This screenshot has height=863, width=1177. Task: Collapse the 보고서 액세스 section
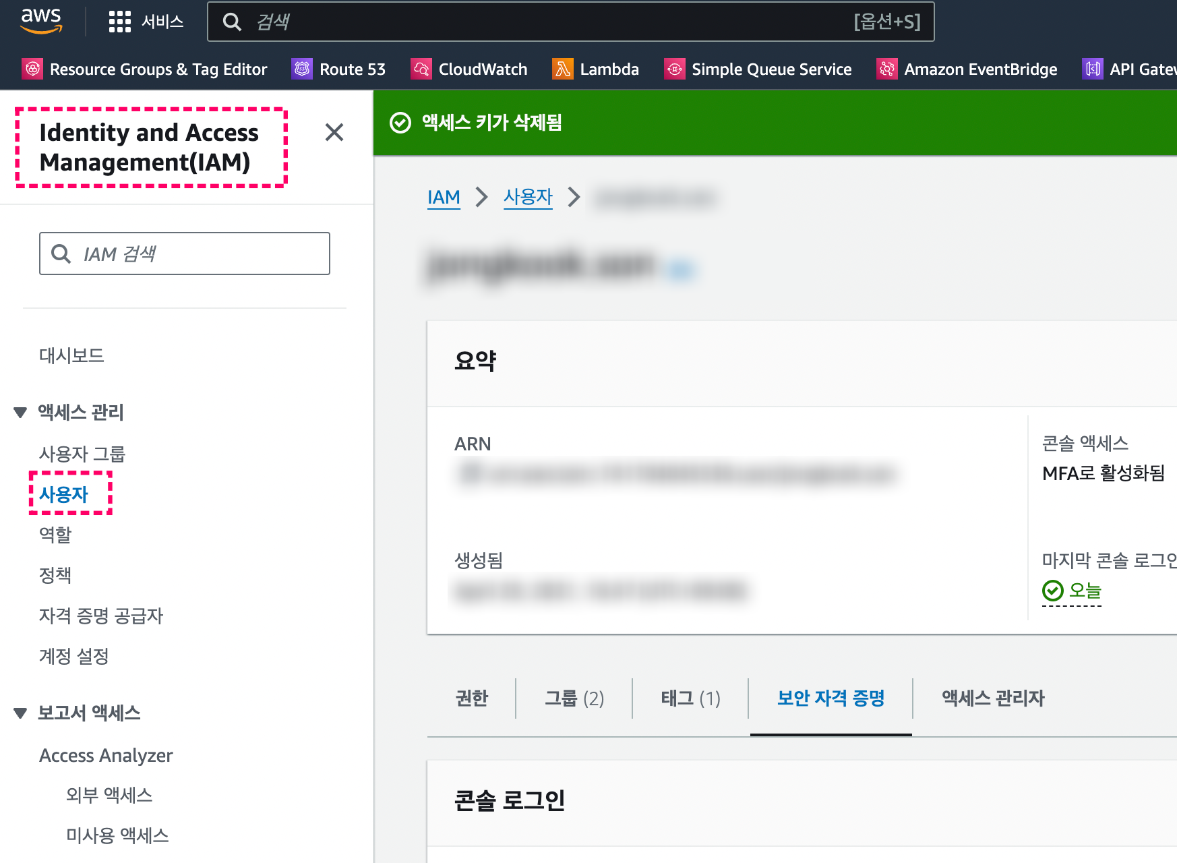[x=20, y=713]
